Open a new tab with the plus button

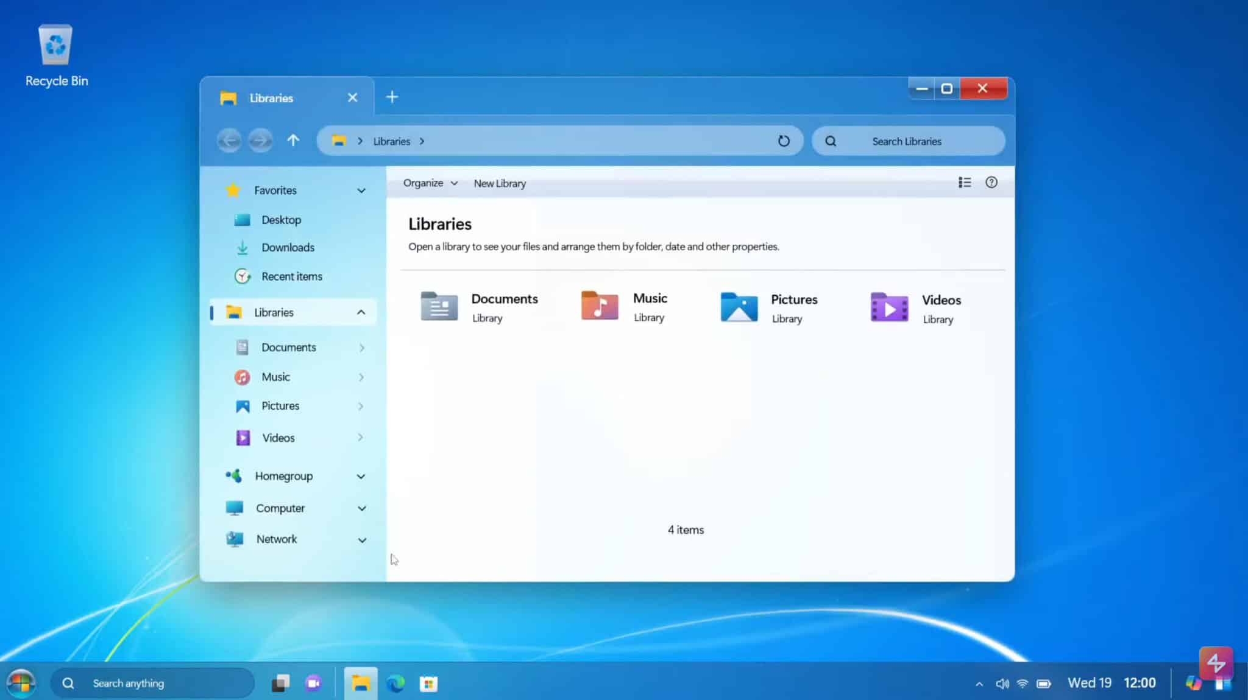click(392, 96)
